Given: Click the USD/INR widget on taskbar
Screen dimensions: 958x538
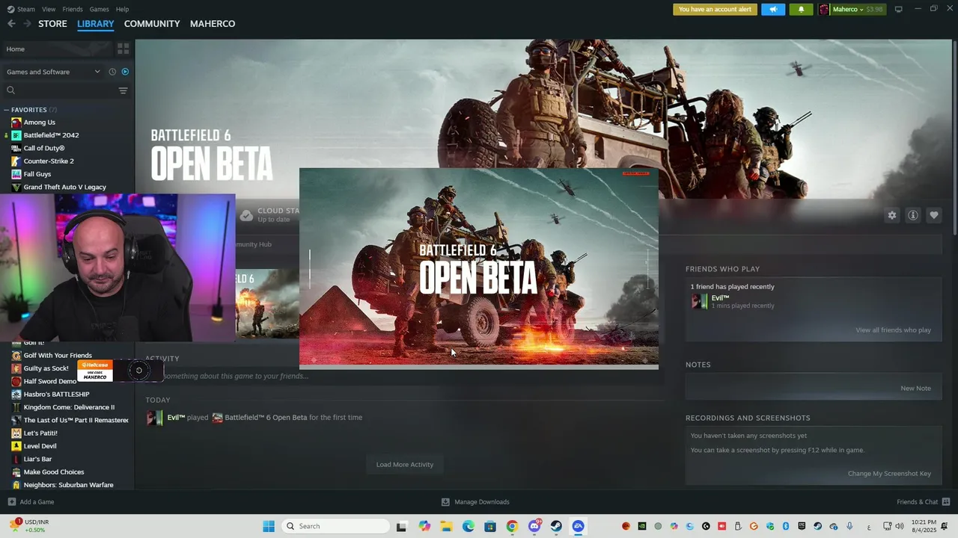Looking at the screenshot, I should [x=28, y=526].
